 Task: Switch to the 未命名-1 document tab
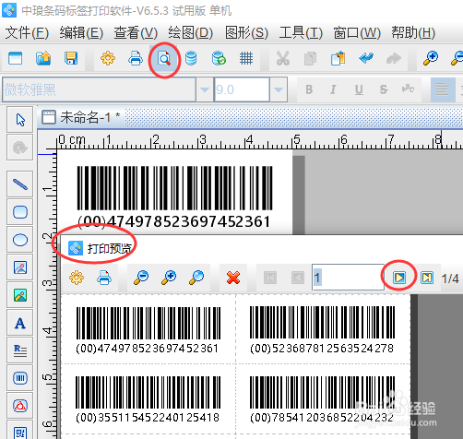(81, 117)
